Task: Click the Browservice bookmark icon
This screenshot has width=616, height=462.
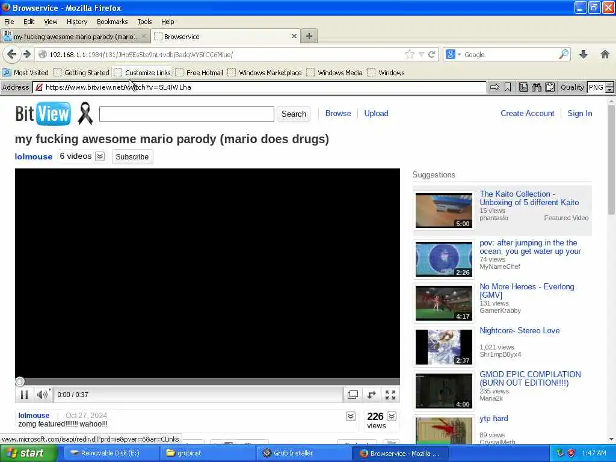Action: click(x=508, y=87)
